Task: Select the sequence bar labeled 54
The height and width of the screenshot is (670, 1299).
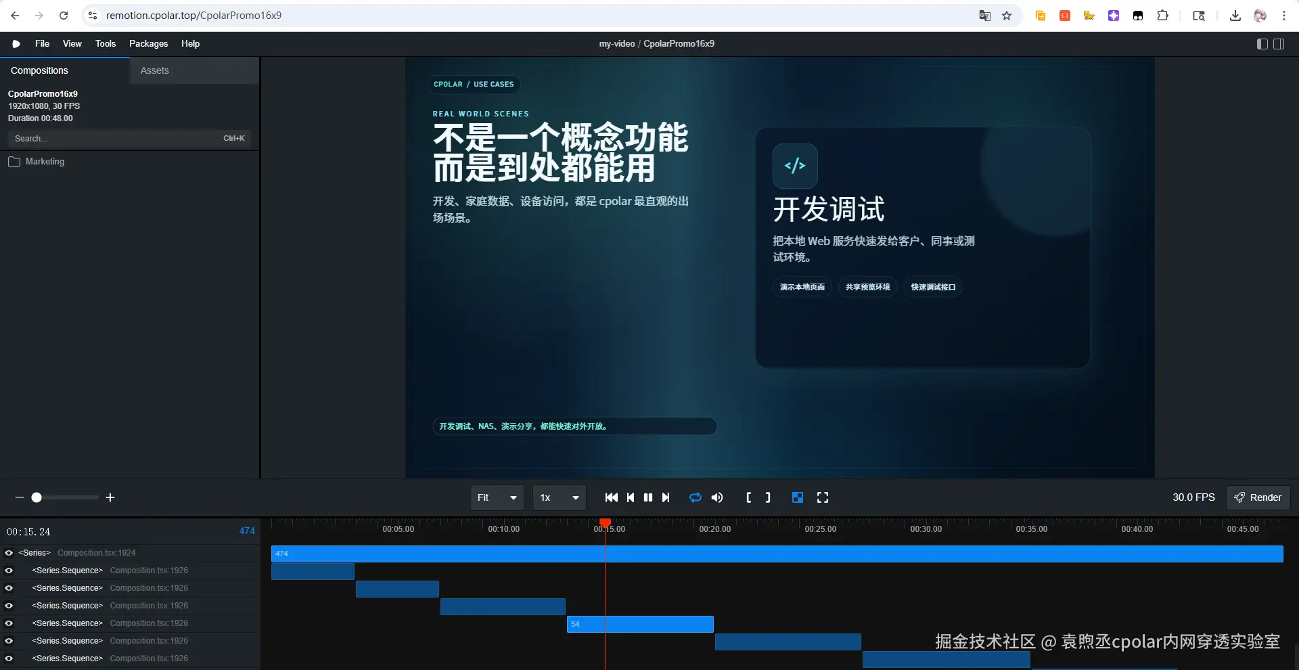Action: (640, 624)
